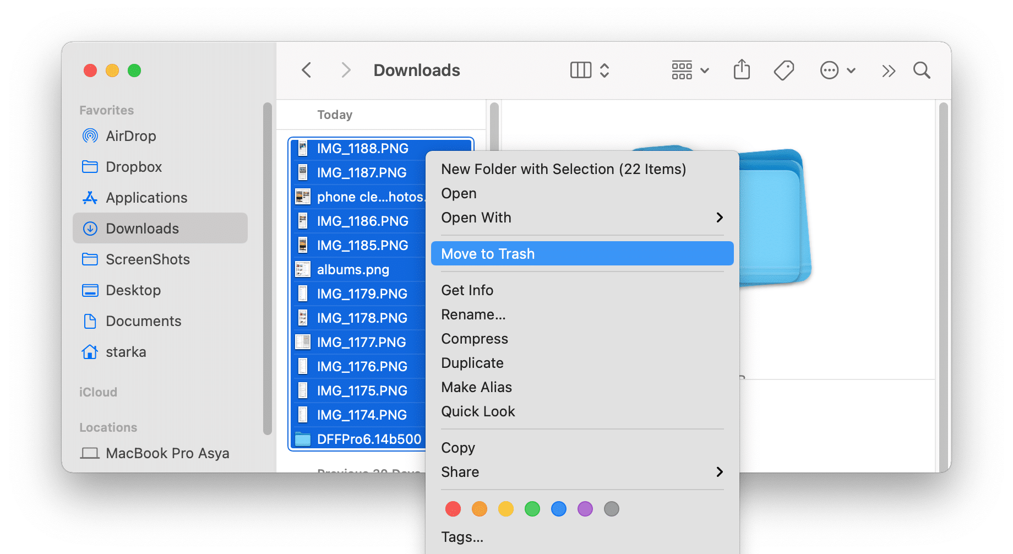Open the view options dropdown next to grid icon
This screenshot has height=554, width=1013.
pos(705,70)
